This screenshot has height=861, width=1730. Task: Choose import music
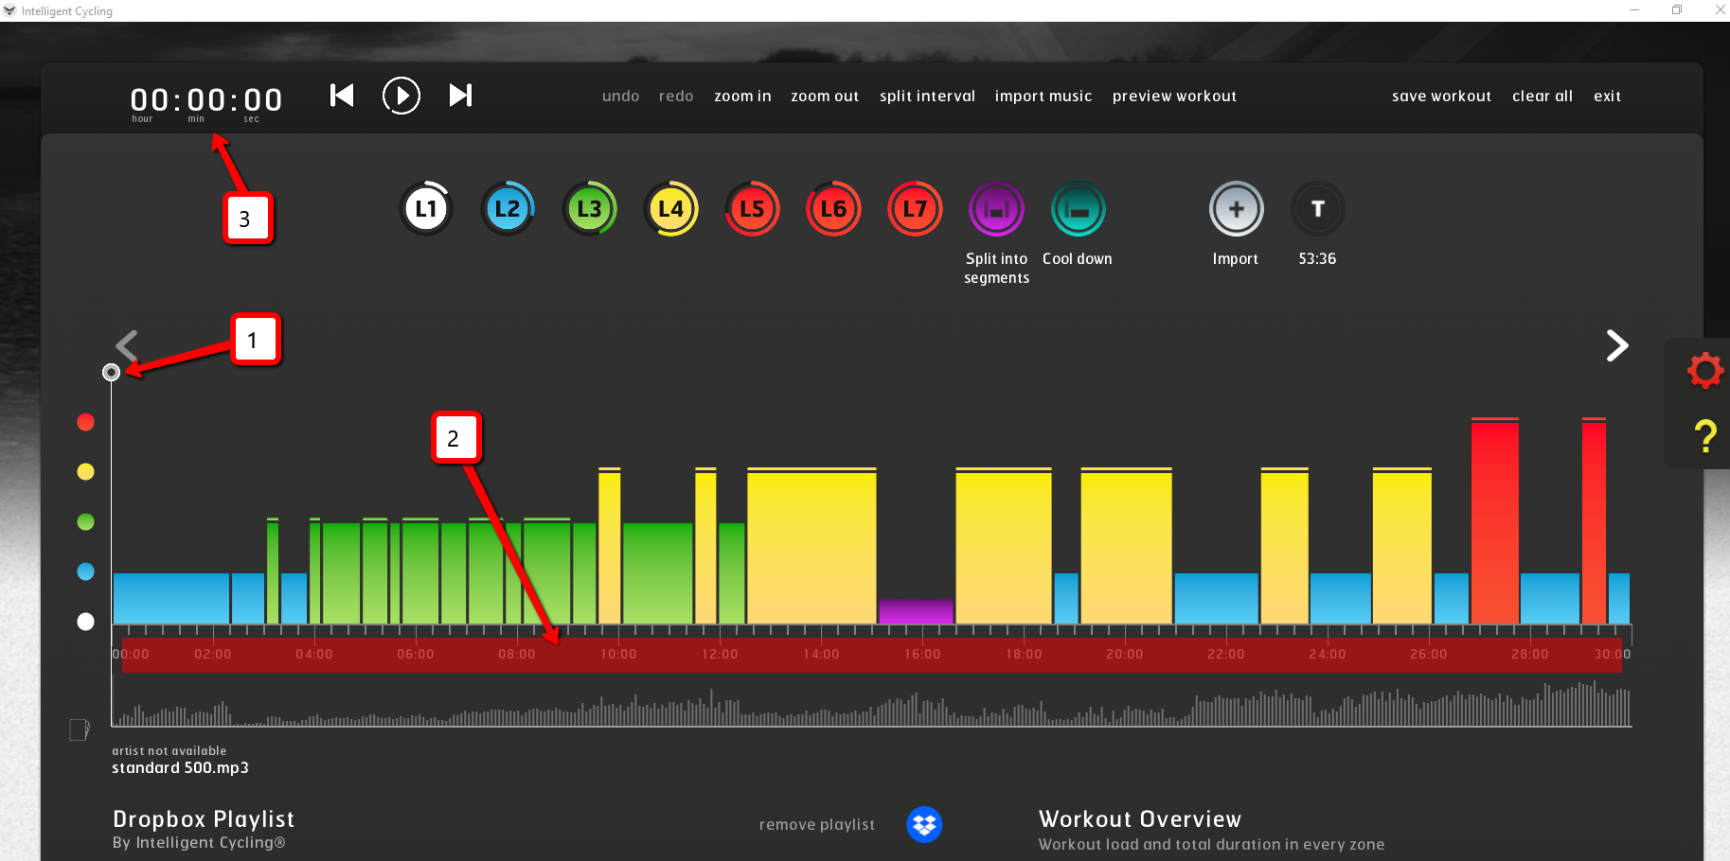point(1043,97)
